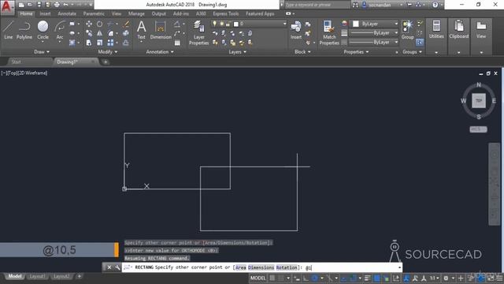Switch to the Layout1 tab
Screen dimensions: 504x284
tap(37, 277)
